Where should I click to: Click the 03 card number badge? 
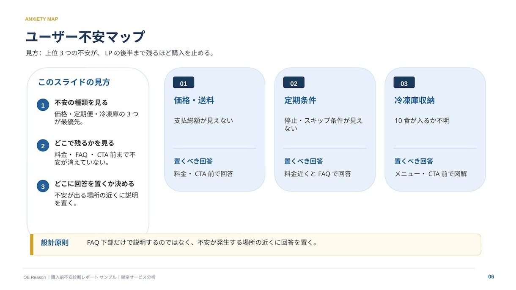pos(404,83)
